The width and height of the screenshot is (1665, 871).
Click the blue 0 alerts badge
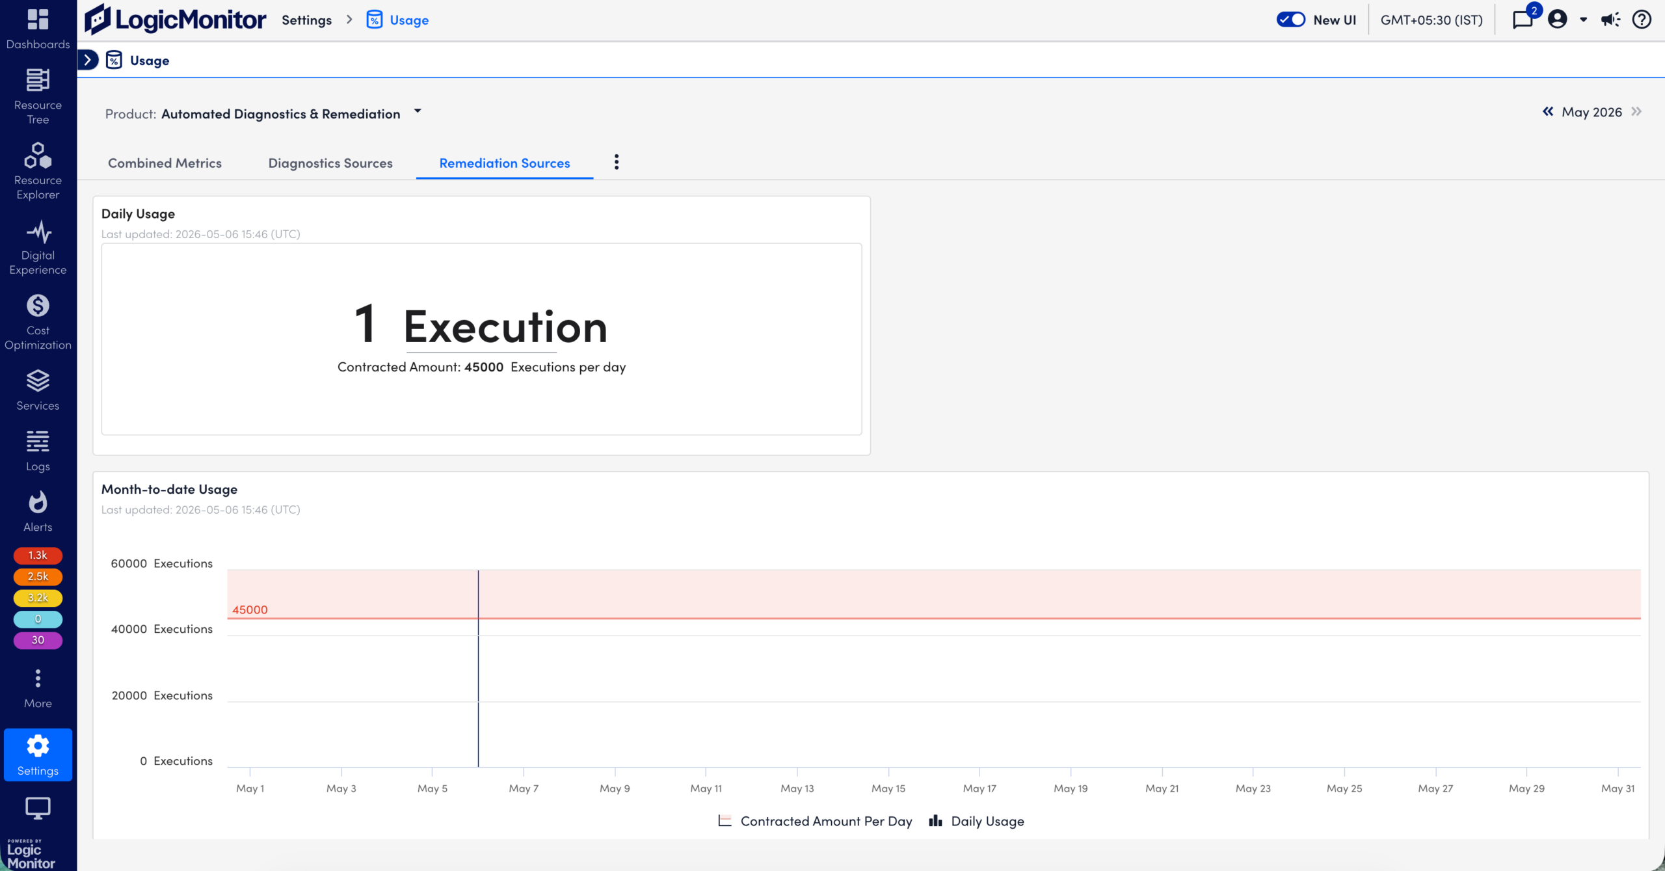38,619
